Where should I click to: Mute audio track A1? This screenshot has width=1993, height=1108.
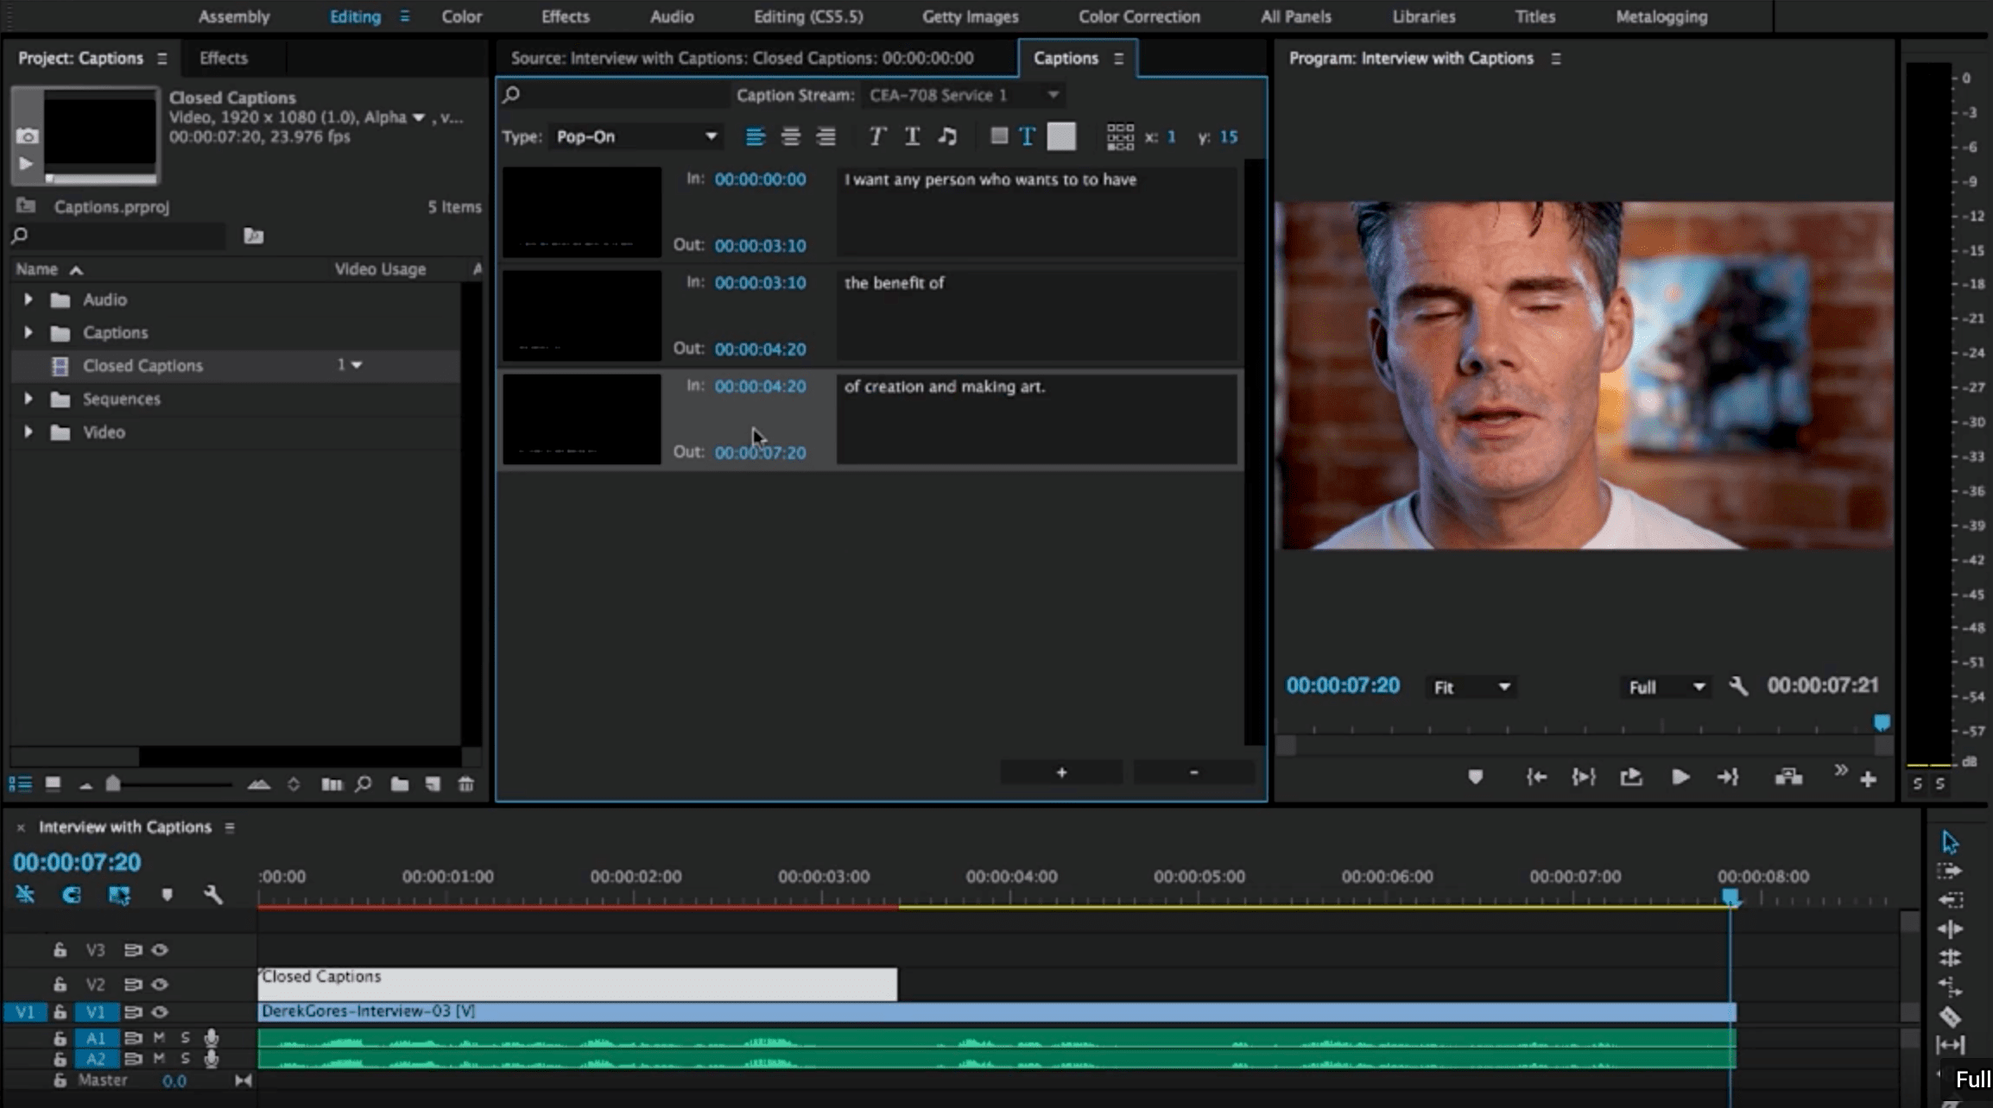pyautogui.click(x=160, y=1038)
